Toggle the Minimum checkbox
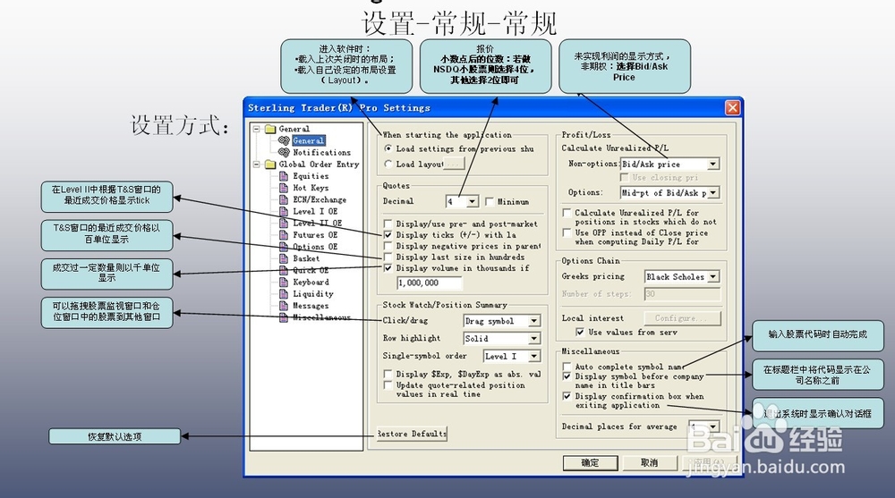The height and width of the screenshot is (498, 895). [490, 202]
